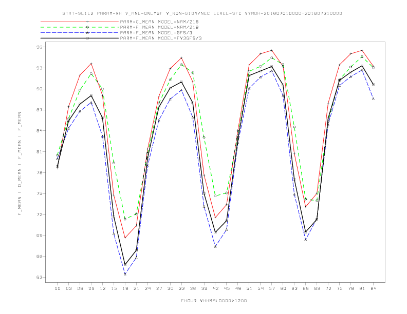Click x-axis forecast hour label 18

pos(125,288)
